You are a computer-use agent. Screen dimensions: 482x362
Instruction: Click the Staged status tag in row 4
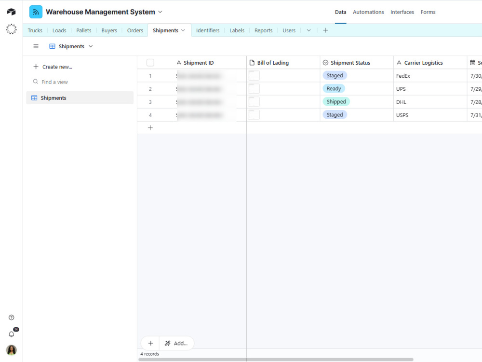pos(335,115)
